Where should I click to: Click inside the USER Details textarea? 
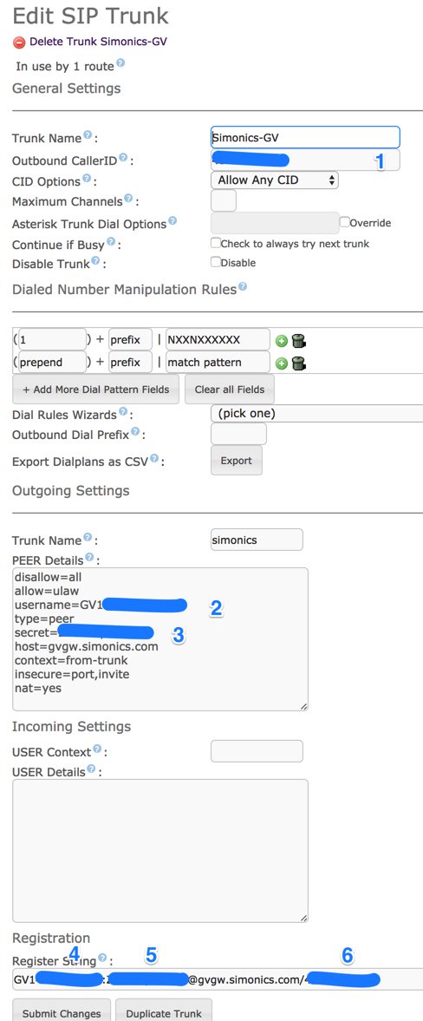[160, 851]
